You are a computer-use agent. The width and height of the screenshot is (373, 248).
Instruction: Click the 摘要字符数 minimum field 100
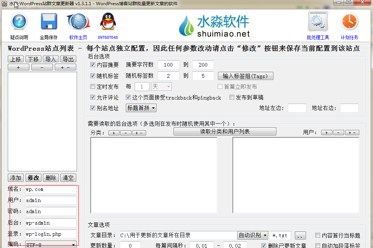[x=168, y=65]
